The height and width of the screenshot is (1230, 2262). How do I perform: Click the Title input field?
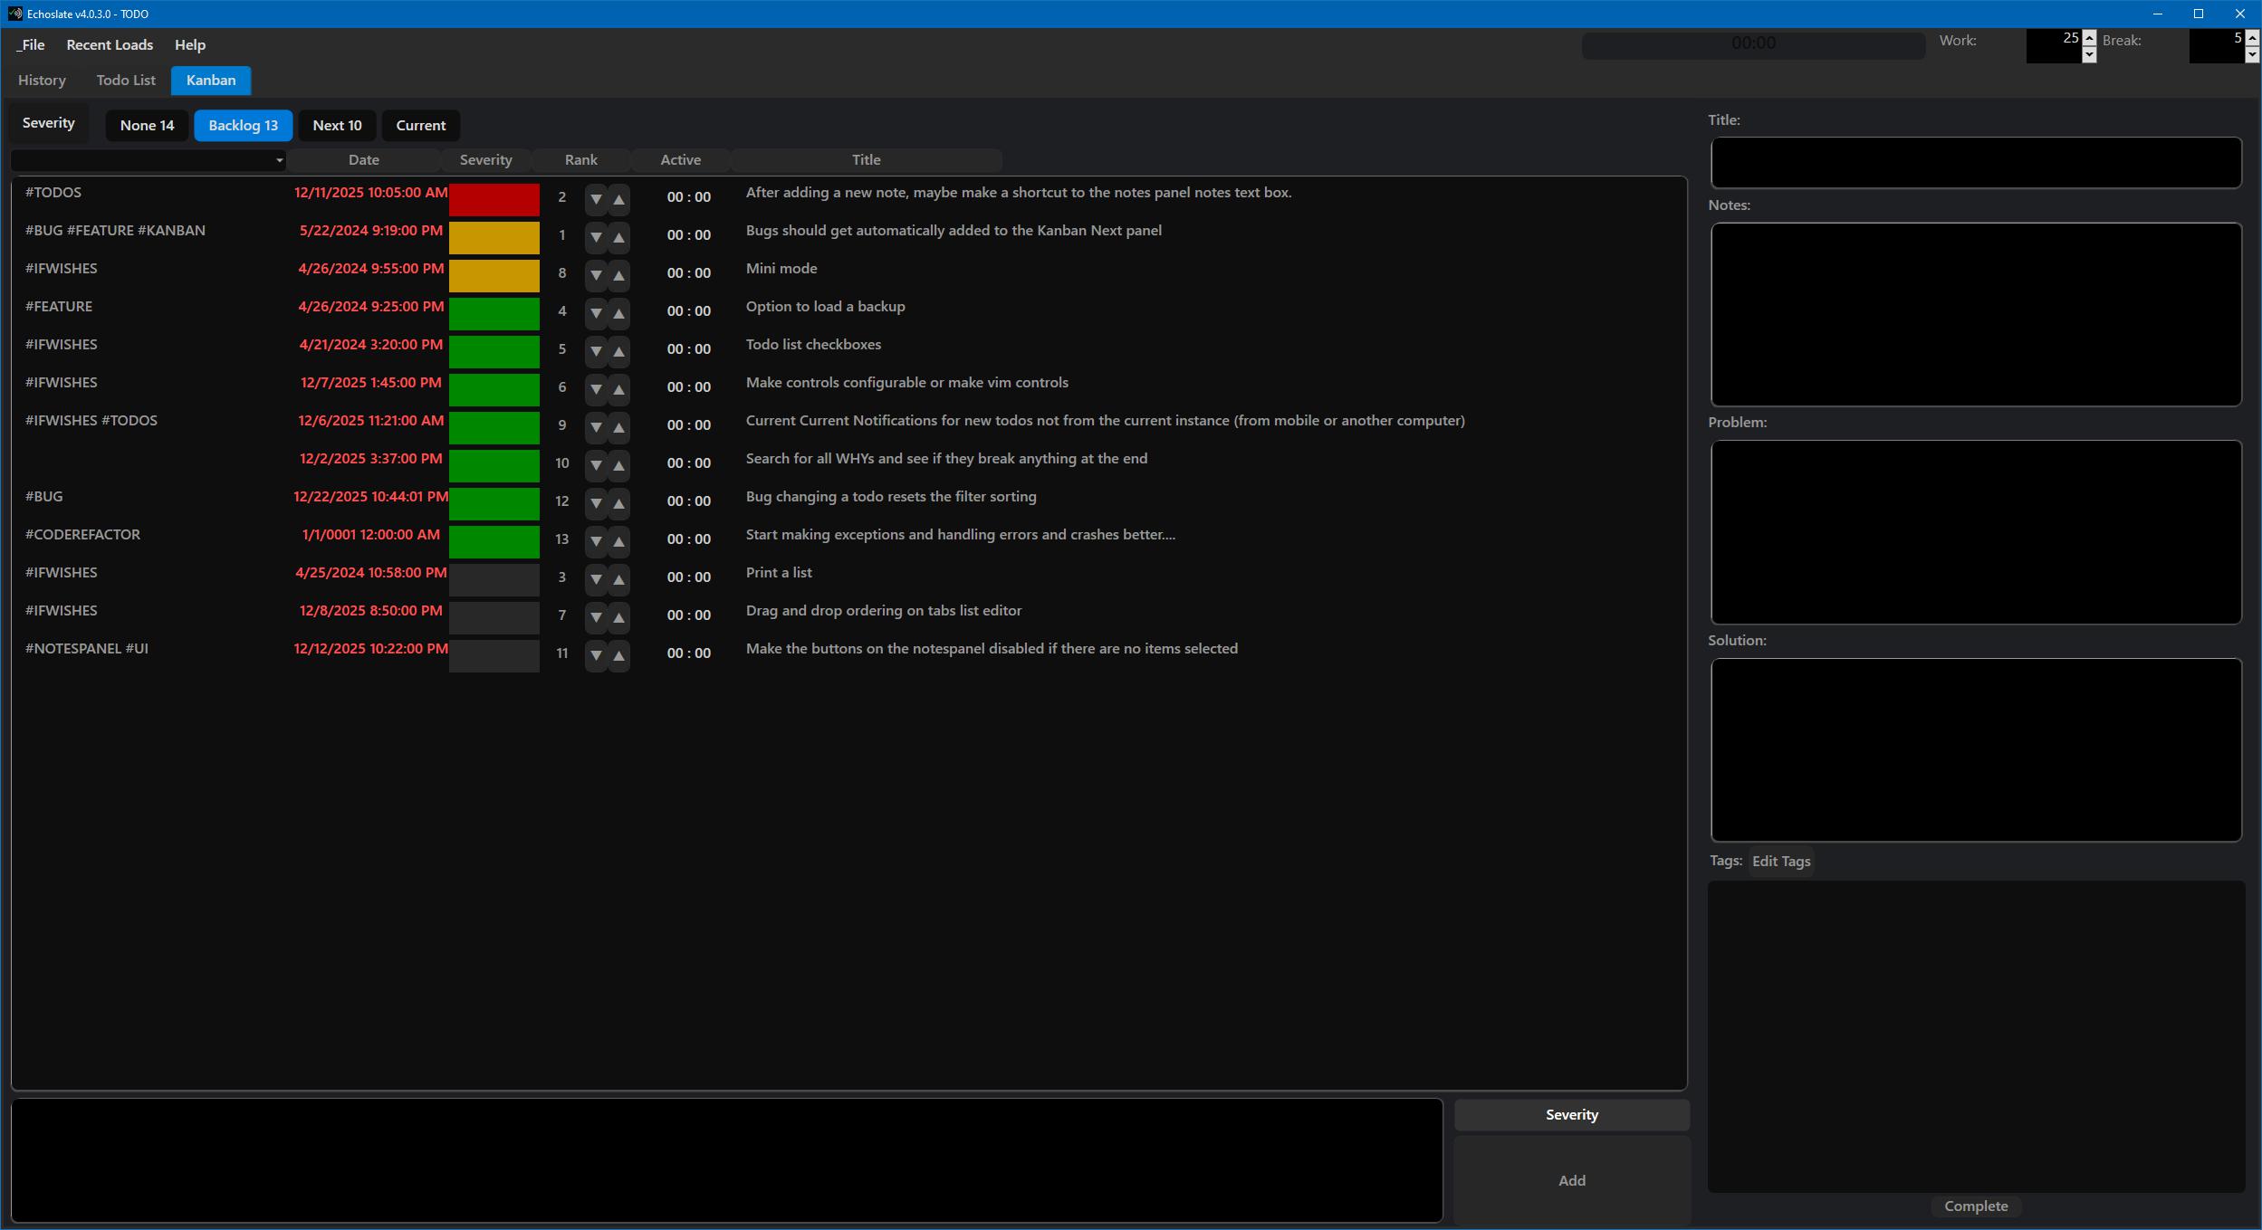pyautogui.click(x=1975, y=163)
